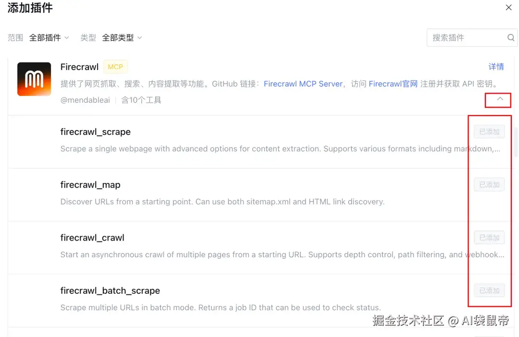Open the Firecrawl 详情 link
This screenshot has height=337, width=519.
tap(496, 67)
